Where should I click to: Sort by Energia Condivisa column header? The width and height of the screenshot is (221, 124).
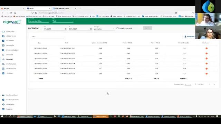(x=99, y=43)
